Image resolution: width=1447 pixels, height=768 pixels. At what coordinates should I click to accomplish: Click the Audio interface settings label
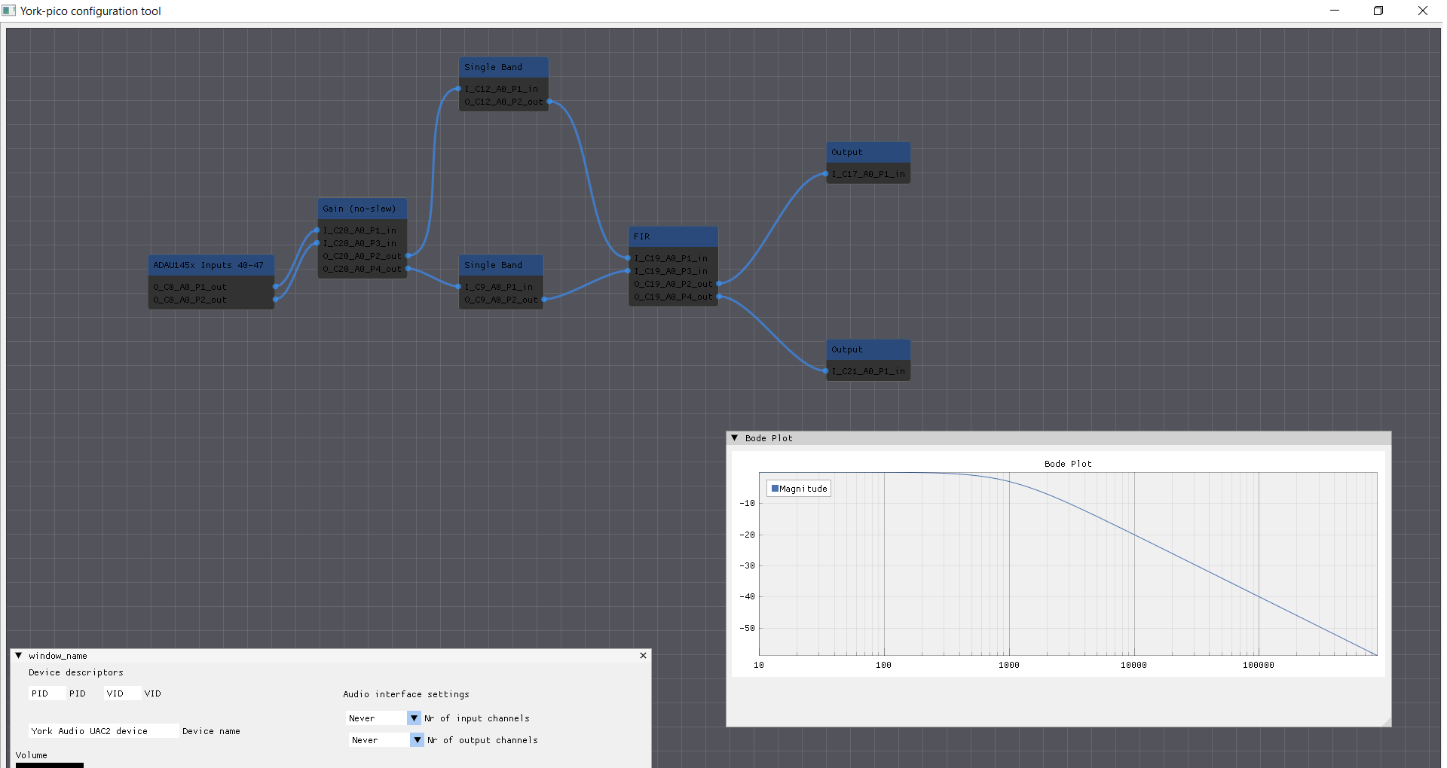click(406, 694)
